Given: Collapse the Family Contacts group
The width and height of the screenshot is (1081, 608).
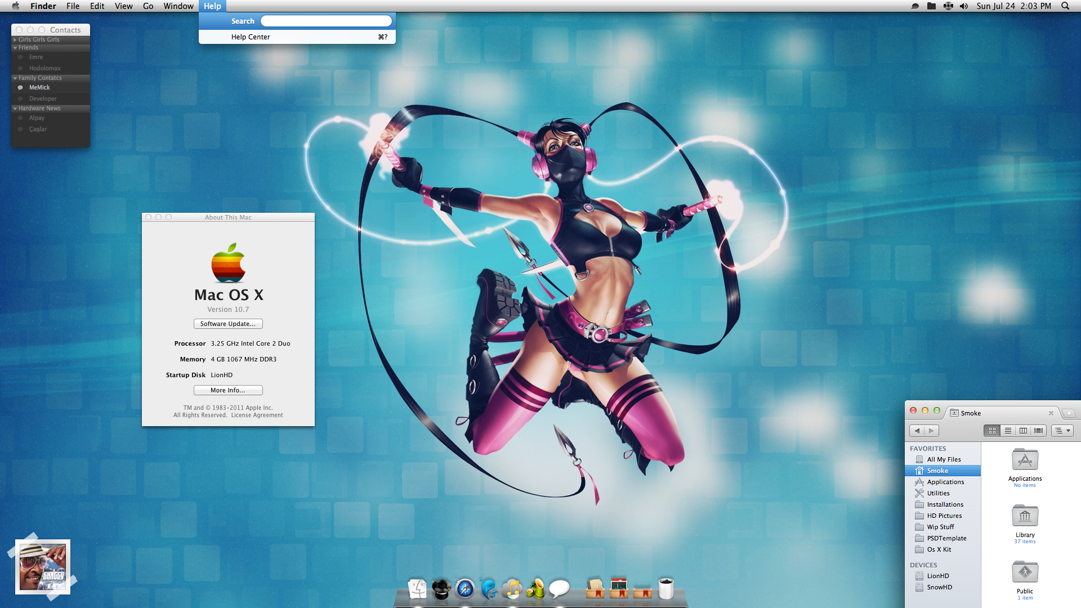Looking at the screenshot, I should point(15,78).
